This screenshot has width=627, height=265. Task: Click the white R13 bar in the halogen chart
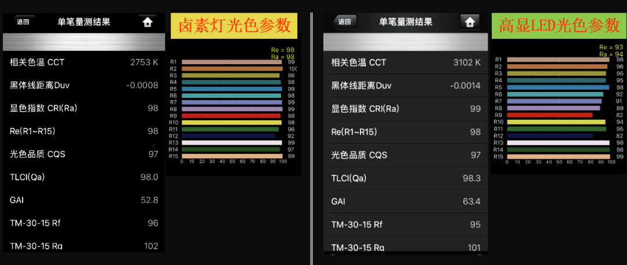pos(232,143)
